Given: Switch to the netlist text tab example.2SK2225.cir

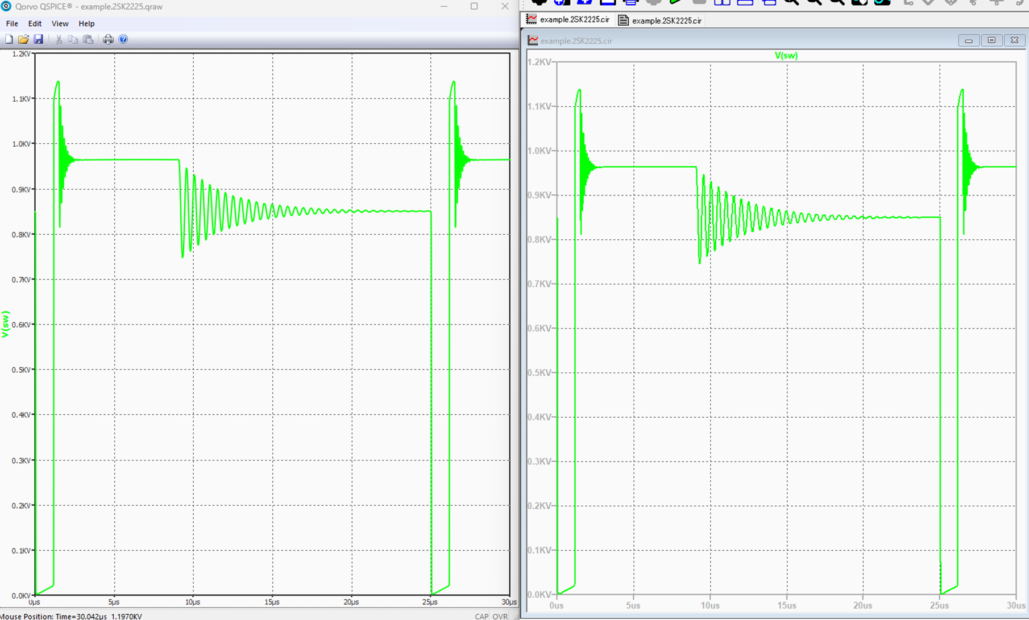Looking at the screenshot, I should (x=660, y=20).
